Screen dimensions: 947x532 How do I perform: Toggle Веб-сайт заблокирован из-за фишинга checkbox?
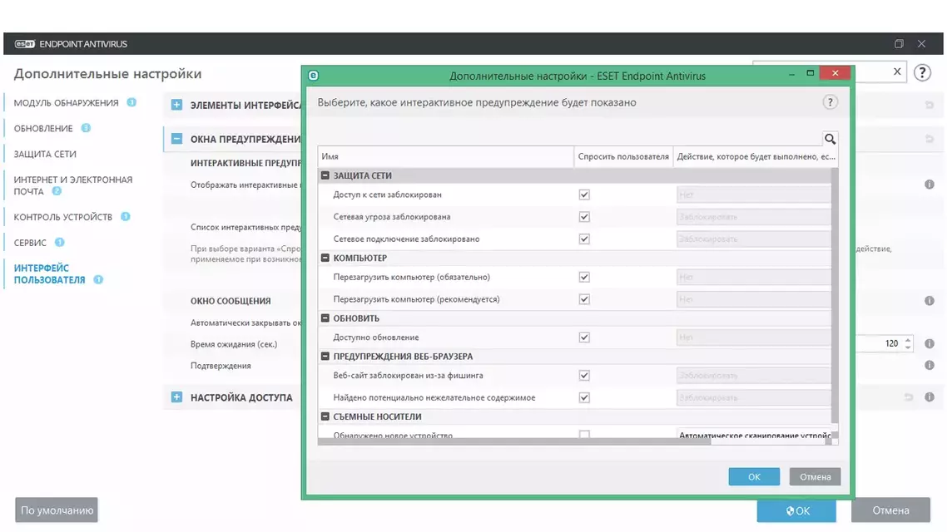pyautogui.click(x=584, y=375)
